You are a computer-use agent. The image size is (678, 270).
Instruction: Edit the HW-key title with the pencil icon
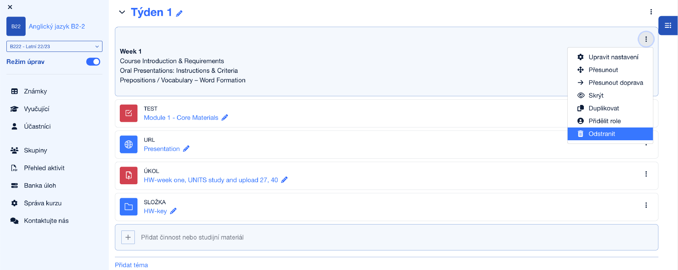pos(173,211)
